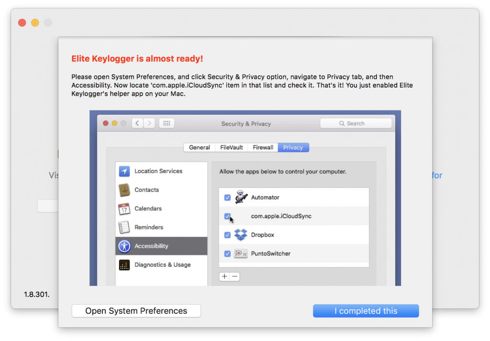The width and height of the screenshot is (490, 341).
Task: Select the Diagnostics & Usage icon
Action: [124, 265]
